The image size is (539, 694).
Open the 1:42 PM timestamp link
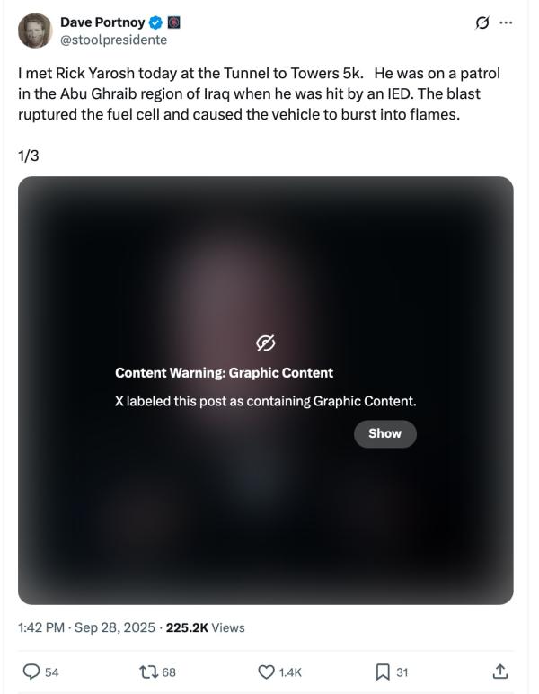(x=41, y=627)
